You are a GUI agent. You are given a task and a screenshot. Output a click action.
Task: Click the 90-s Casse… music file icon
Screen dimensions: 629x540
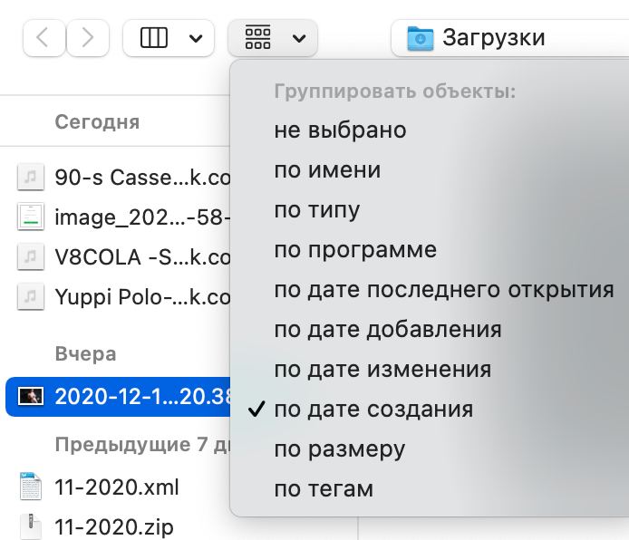[31, 177]
